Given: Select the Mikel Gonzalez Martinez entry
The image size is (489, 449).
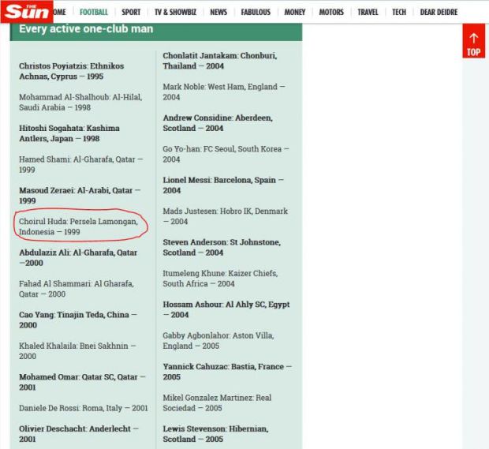Looking at the screenshot, I should (217, 402).
